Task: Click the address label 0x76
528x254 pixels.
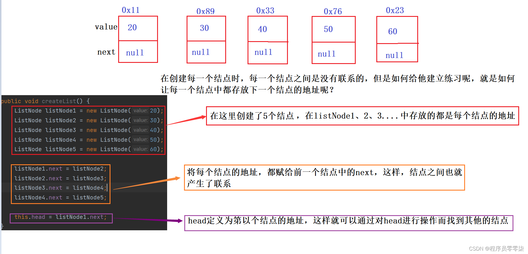Action: pyautogui.click(x=333, y=11)
